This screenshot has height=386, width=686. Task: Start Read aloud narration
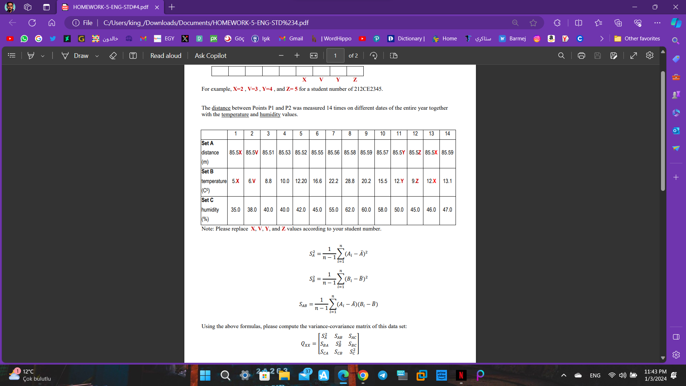[x=165, y=55]
